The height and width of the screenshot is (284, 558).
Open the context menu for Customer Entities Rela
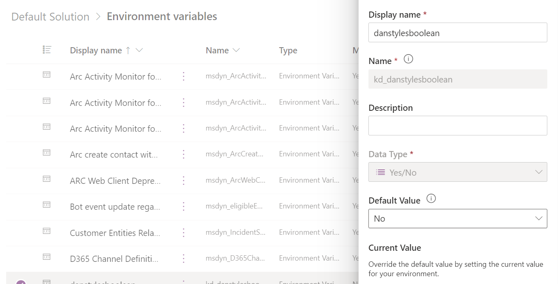pos(183,233)
